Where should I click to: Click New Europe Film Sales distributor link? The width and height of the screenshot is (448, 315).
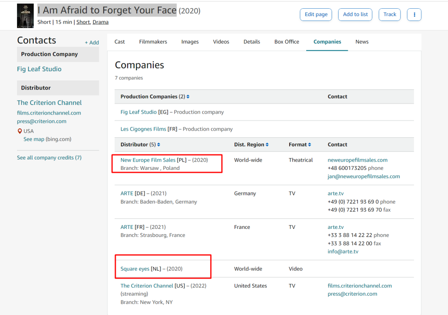pos(148,160)
